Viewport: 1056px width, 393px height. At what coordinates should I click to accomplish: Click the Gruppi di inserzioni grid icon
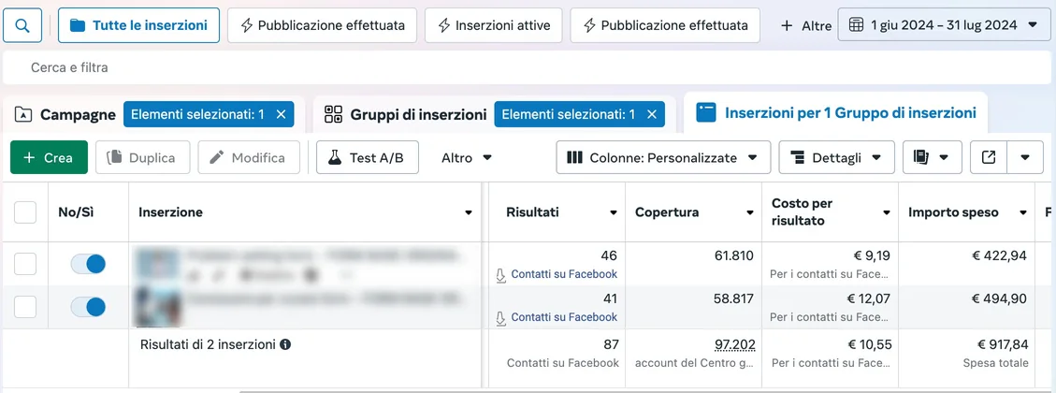333,114
